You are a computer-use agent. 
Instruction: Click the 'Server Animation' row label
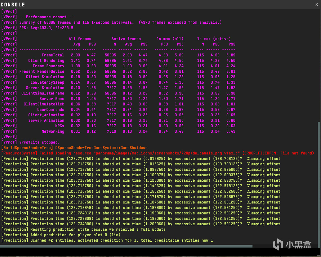click(x=46, y=120)
